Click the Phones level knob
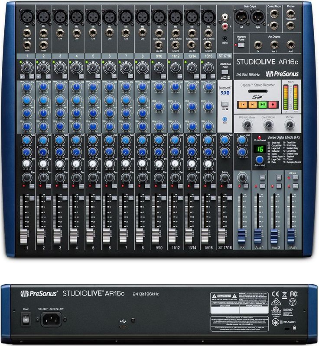This screenshot has height=346, width=319. tap(290, 125)
